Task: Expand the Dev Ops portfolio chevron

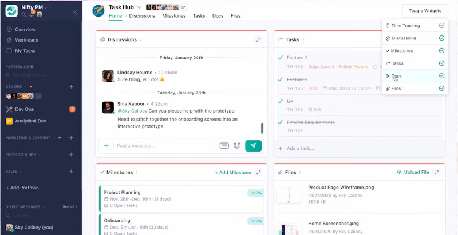Action: (x=25, y=87)
